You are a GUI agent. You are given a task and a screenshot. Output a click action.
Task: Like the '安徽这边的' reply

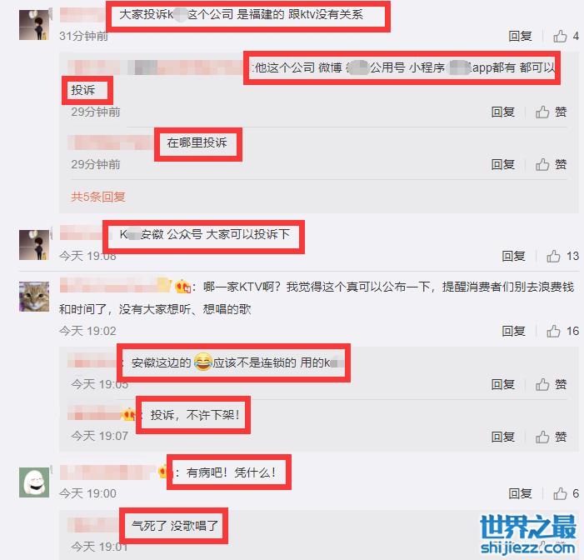tap(552, 384)
